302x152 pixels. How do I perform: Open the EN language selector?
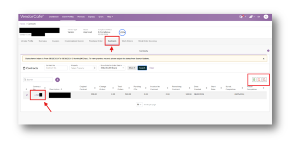click(x=259, y=17)
